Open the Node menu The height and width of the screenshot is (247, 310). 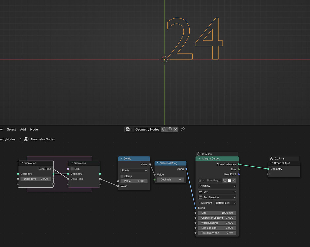[34, 129]
